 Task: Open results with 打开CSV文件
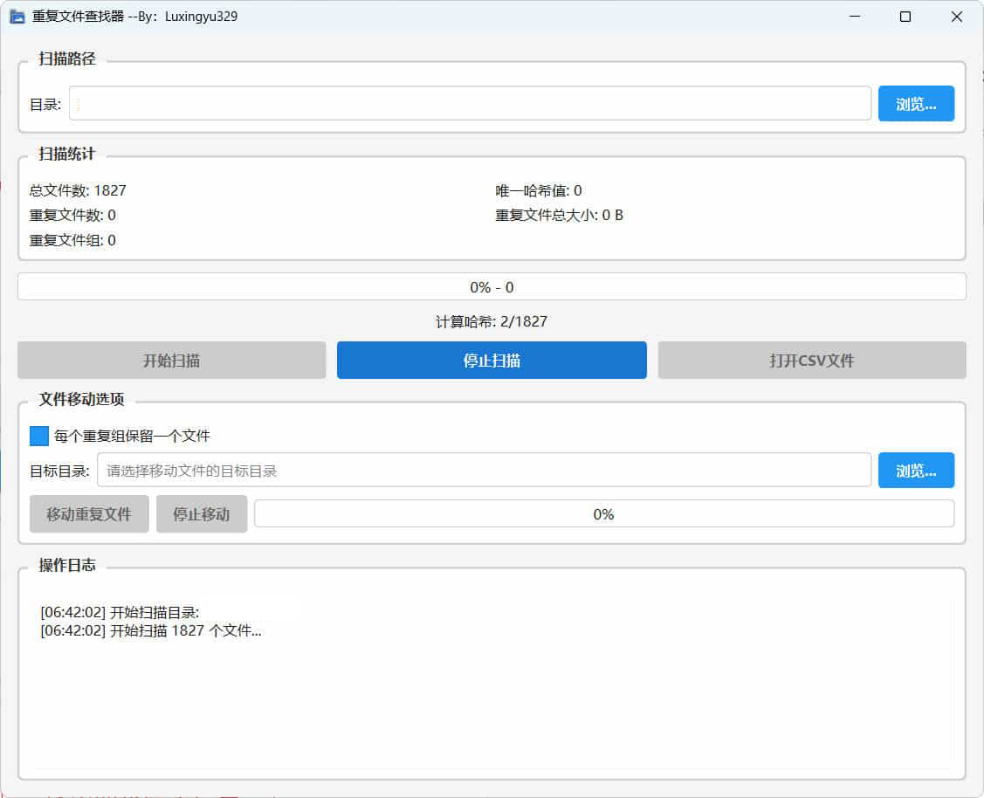(x=812, y=360)
